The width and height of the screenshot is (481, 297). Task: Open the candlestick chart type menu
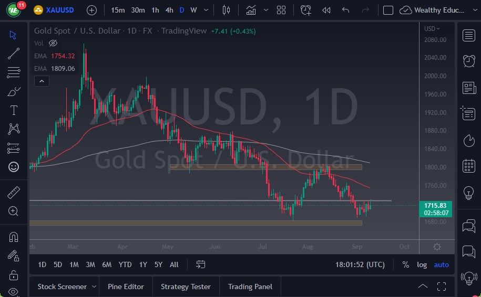coord(226,10)
